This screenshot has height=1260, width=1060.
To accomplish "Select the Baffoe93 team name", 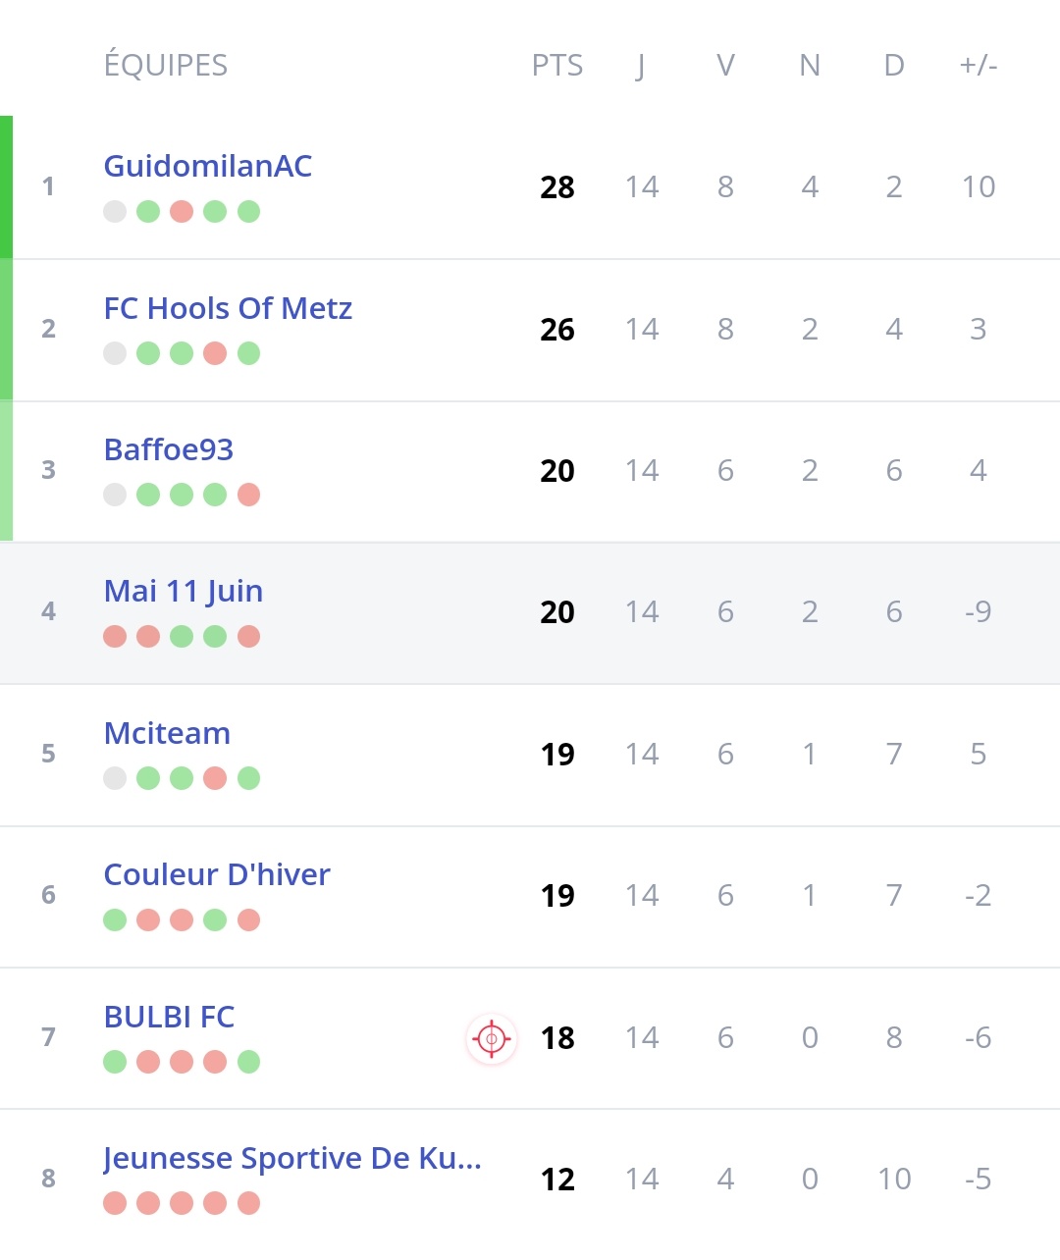I will point(169,449).
